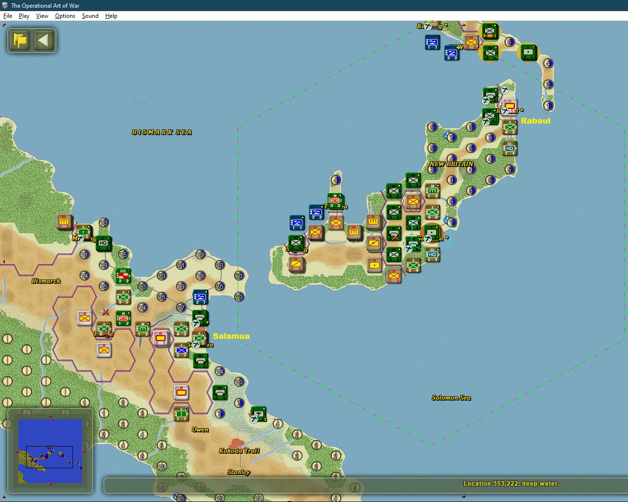Image resolution: width=628 pixels, height=502 pixels.
Task: Click the yellow Rabaul city label
Action: click(535, 121)
